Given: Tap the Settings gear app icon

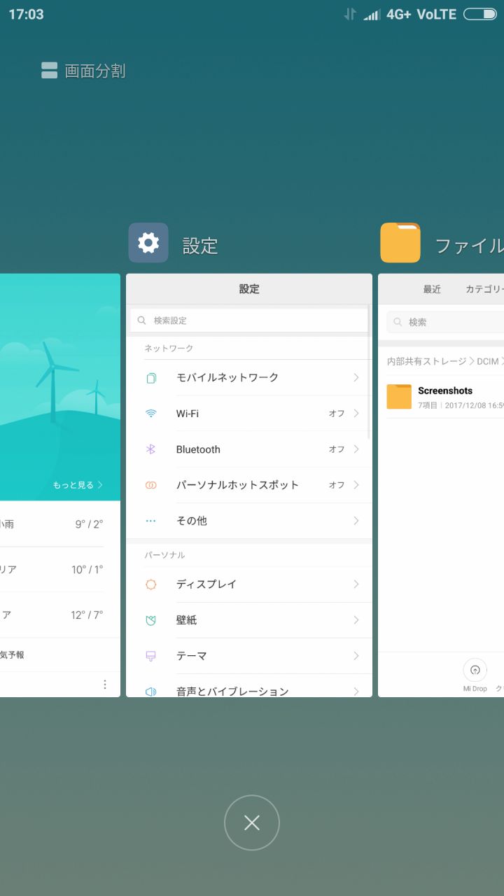Looking at the screenshot, I should pyautogui.click(x=148, y=243).
